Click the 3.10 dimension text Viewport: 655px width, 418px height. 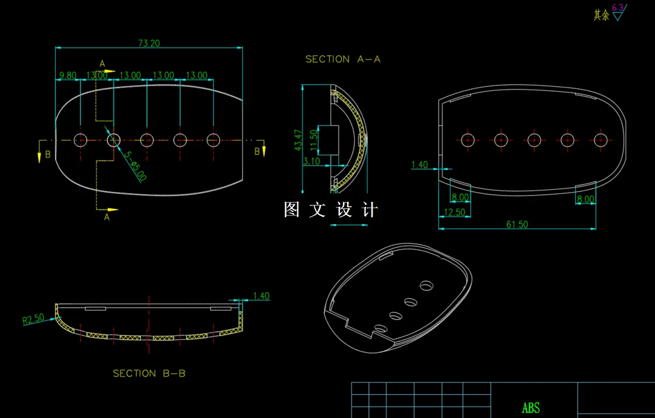click(x=311, y=161)
